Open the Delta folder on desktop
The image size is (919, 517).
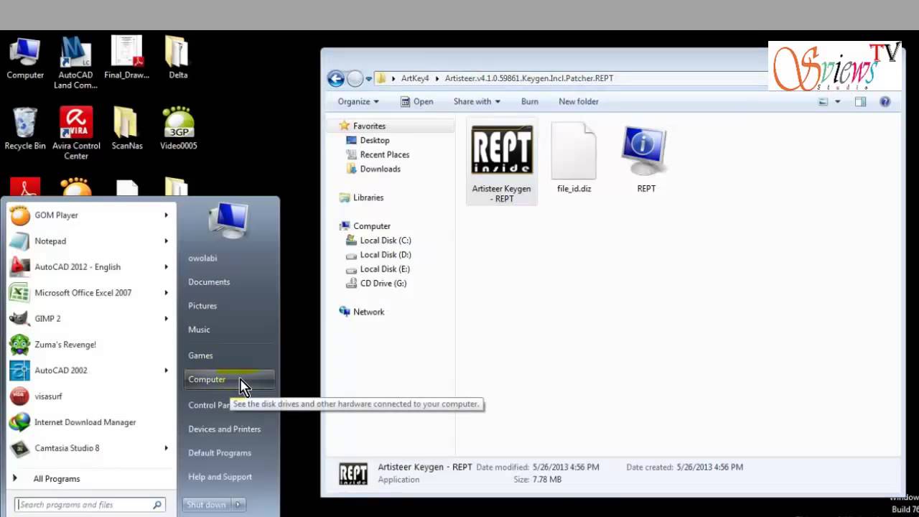click(x=178, y=59)
